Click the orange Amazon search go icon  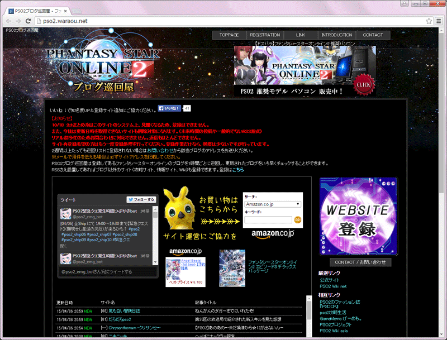[298, 219]
